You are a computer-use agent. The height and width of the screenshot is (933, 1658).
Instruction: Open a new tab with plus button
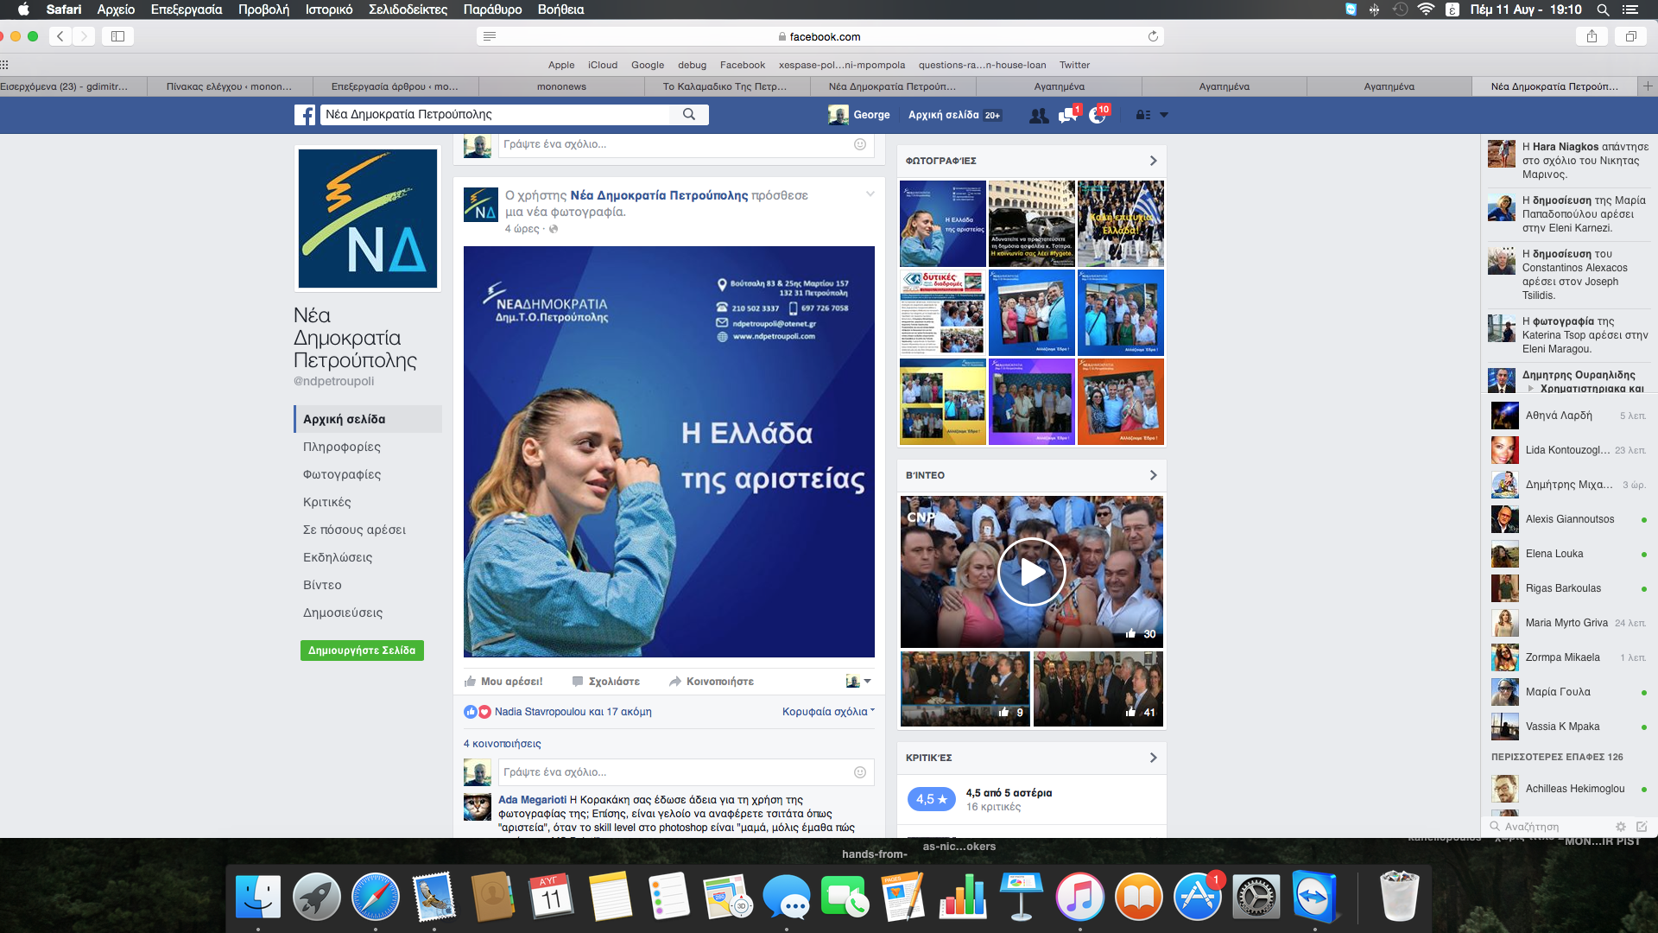tap(1648, 86)
